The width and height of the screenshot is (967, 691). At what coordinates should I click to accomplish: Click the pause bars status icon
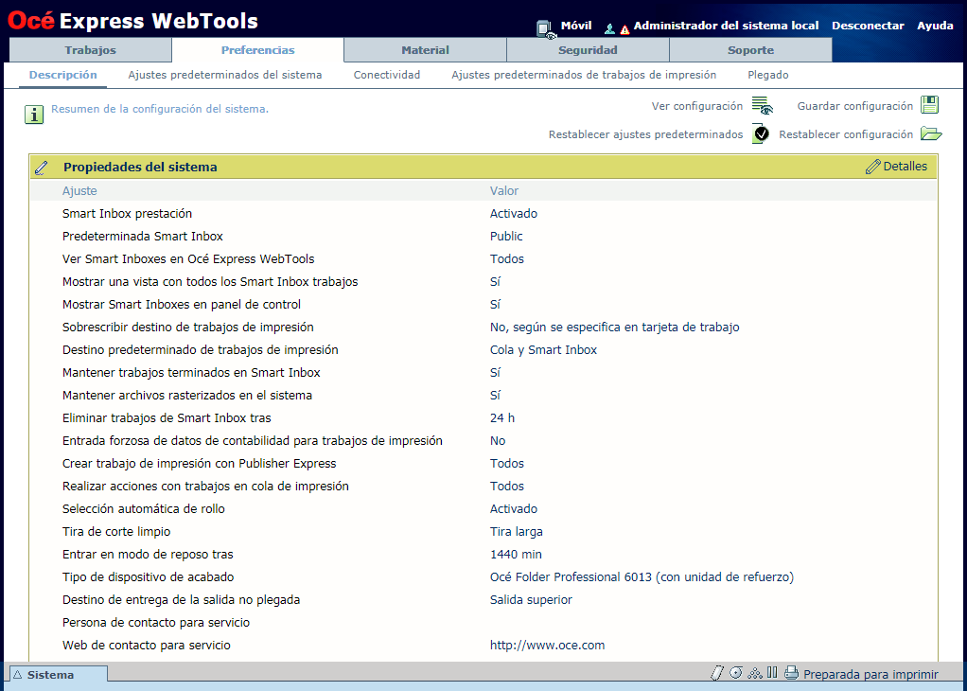[x=772, y=672]
